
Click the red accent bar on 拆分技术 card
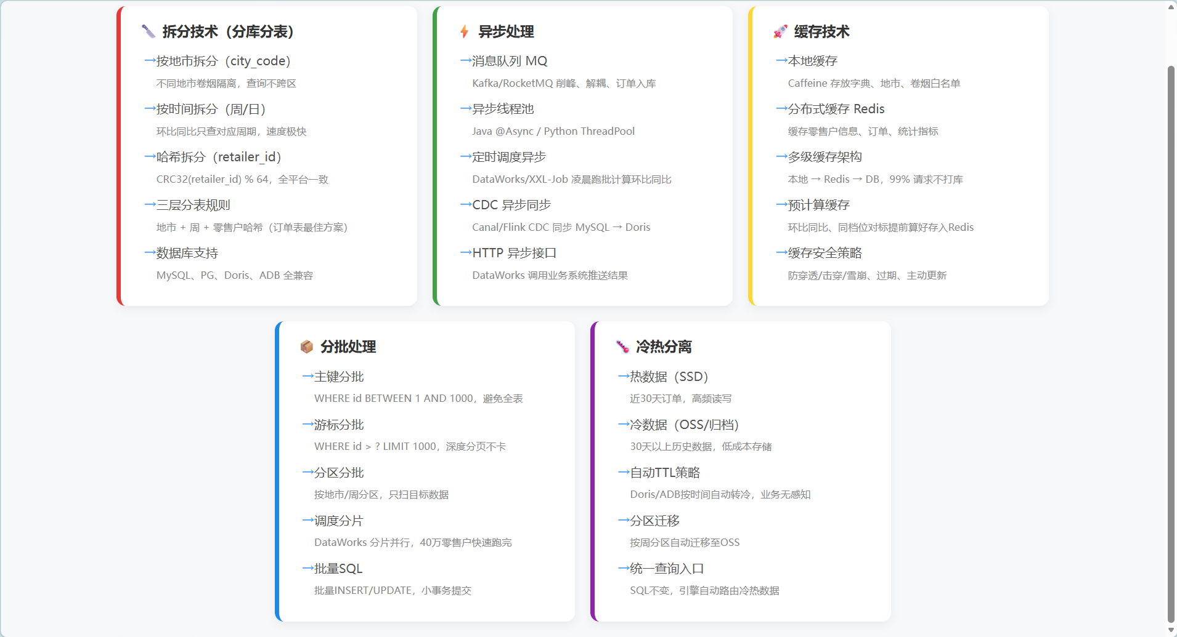pos(118,154)
